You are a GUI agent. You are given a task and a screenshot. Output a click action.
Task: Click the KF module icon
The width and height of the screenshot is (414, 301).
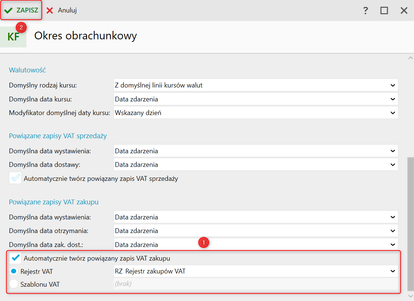(13, 37)
